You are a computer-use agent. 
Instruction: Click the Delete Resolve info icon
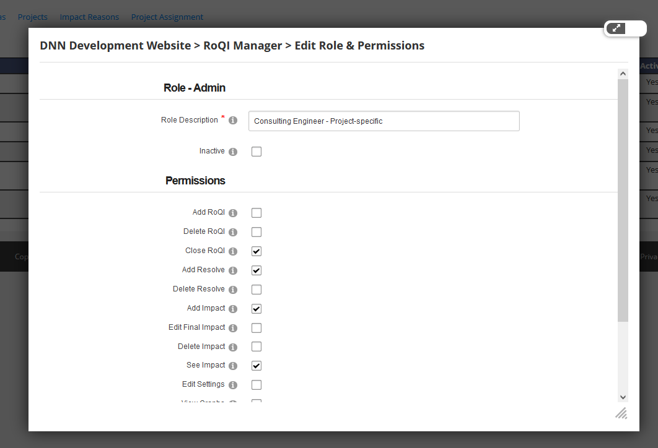[233, 290]
